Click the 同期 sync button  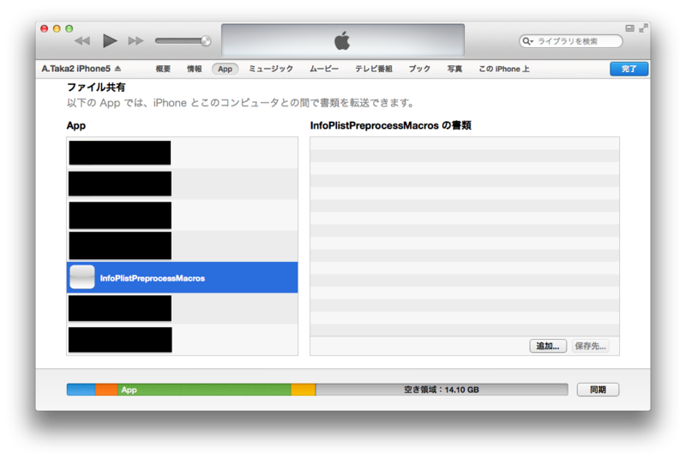coord(598,390)
